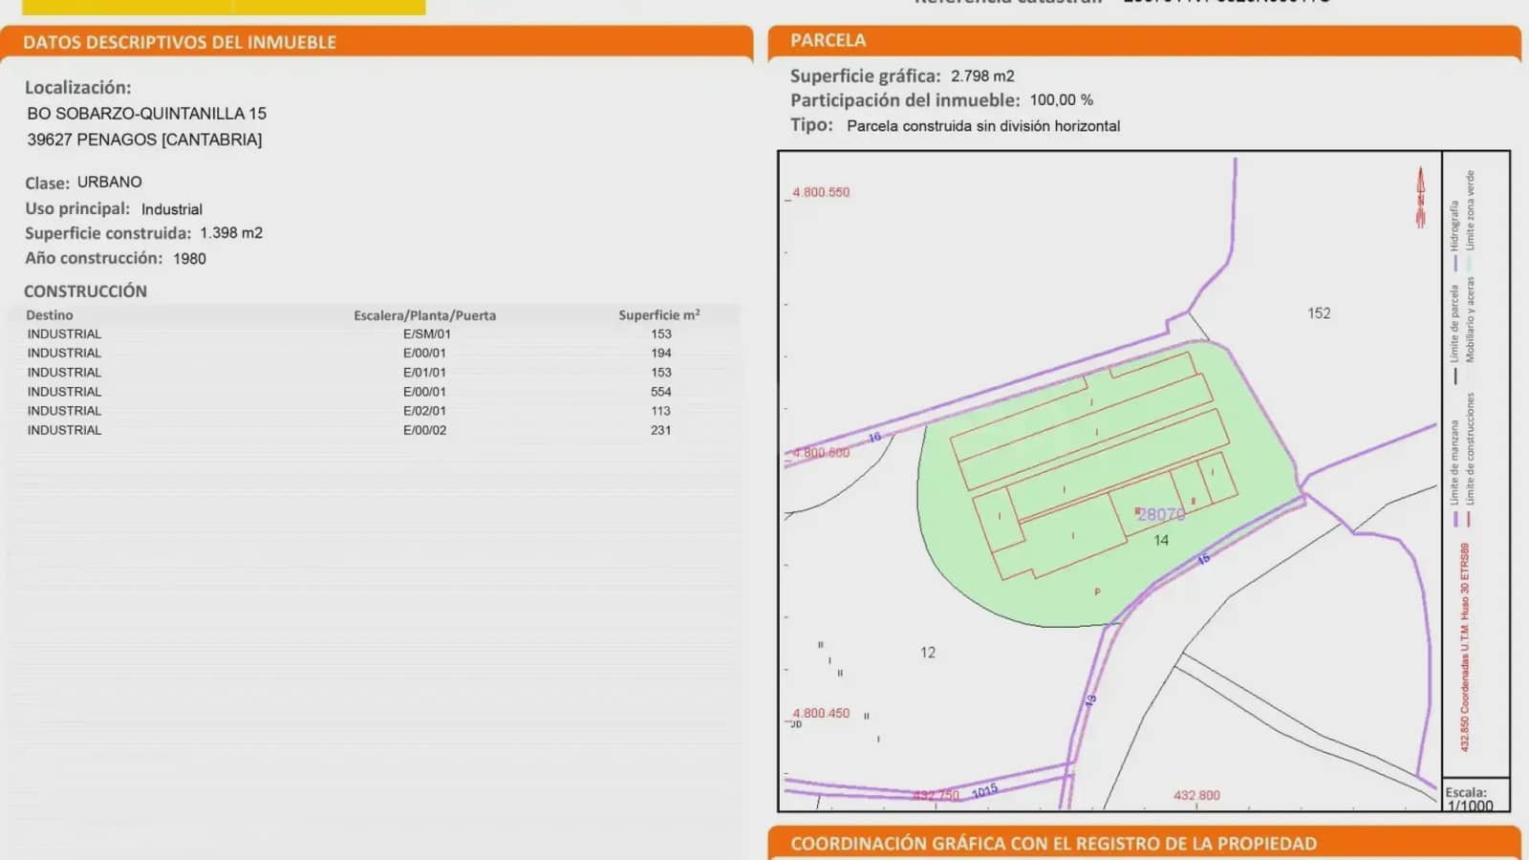Click road label 1015 at the map bottom
This screenshot has width=1529, height=860.
pyautogui.click(x=984, y=791)
